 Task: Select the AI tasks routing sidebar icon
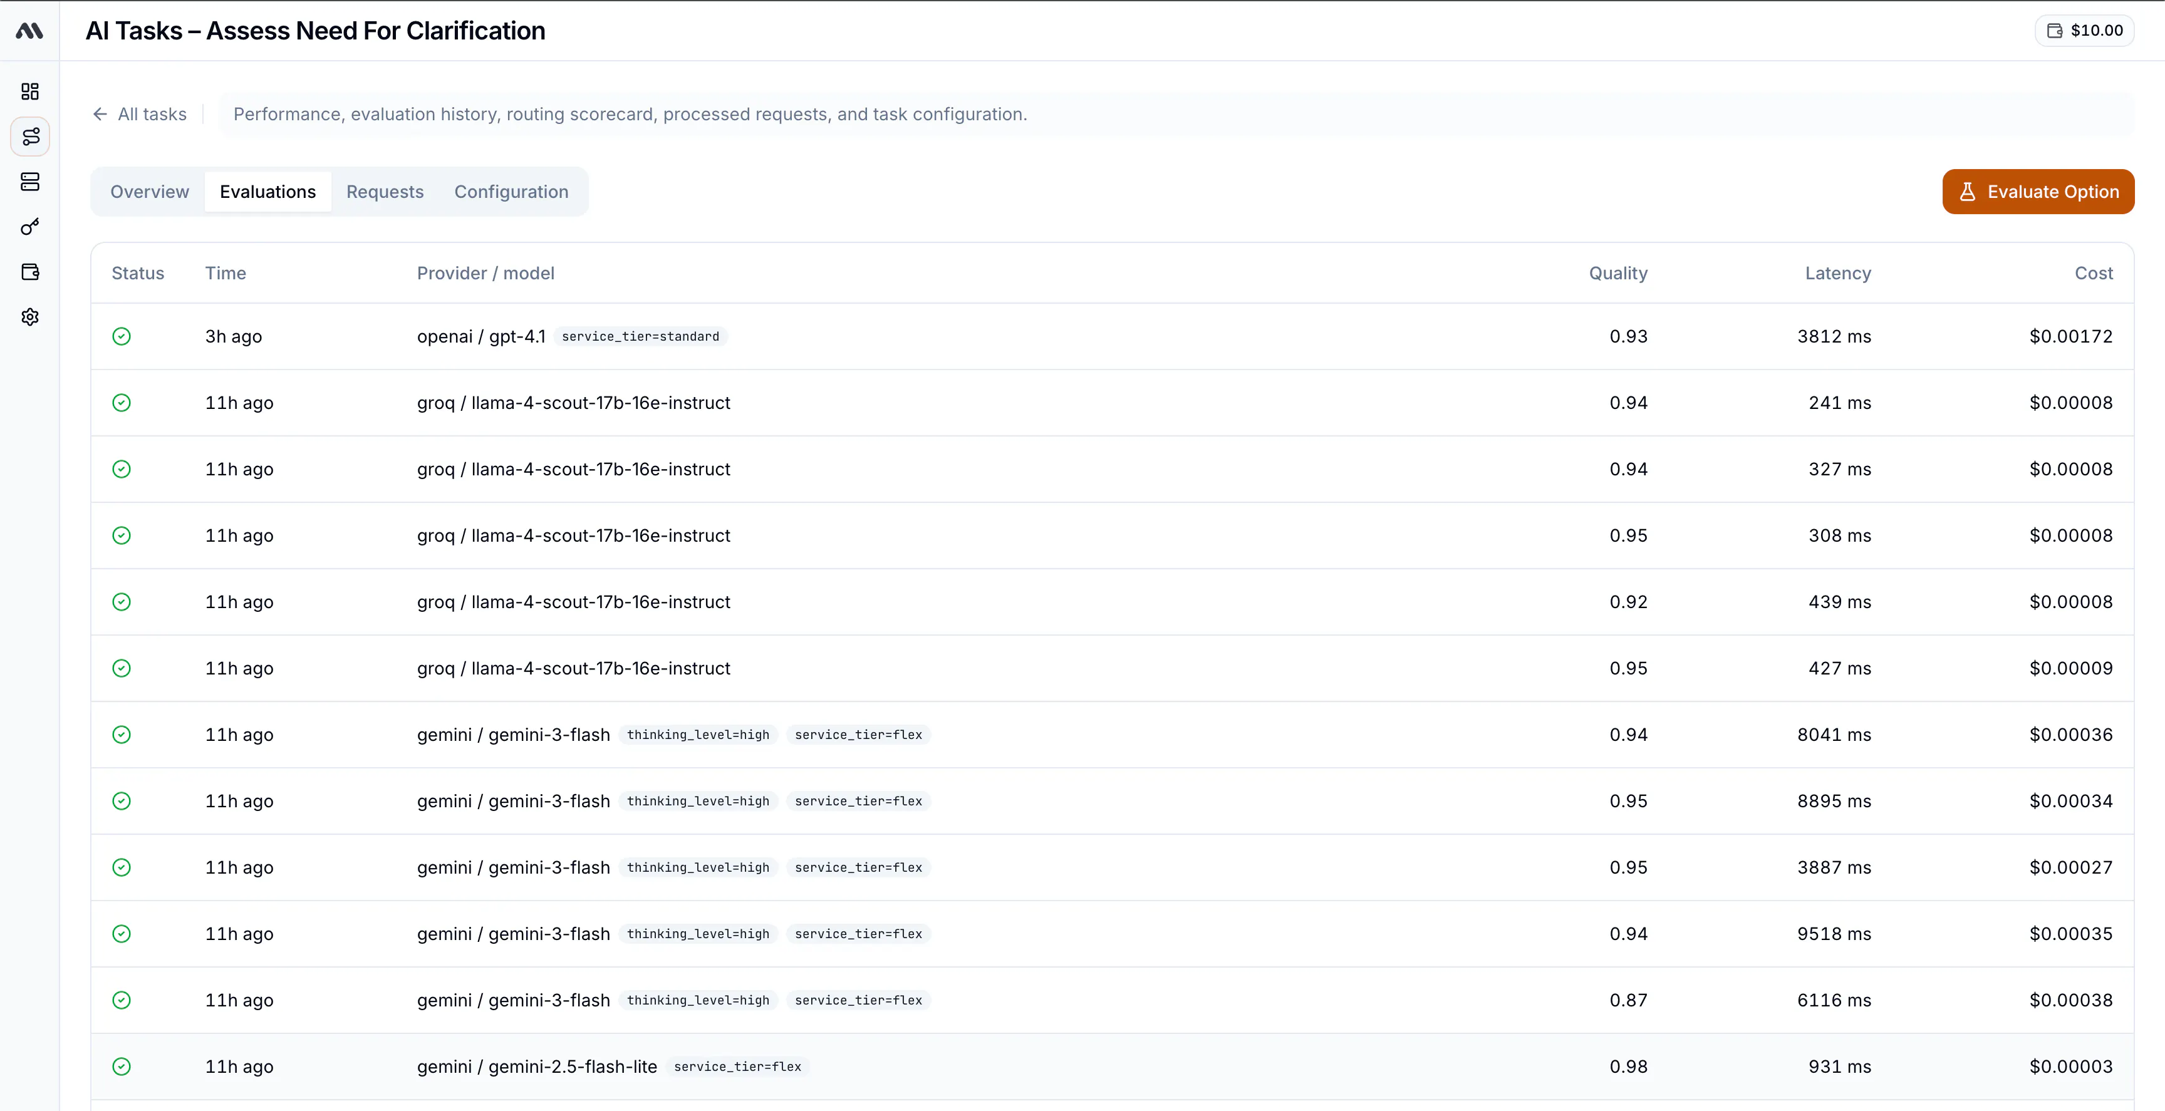29,136
